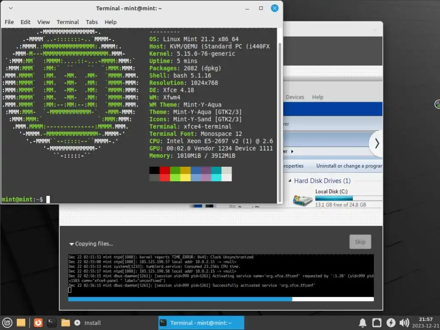The width and height of the screenshot is (440, 330).
Task: Click the "Resolution: 1024x768" line
Action: point(183,83)
